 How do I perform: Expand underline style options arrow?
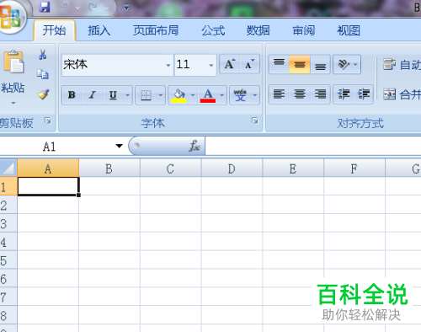click(x=127, y=95)
